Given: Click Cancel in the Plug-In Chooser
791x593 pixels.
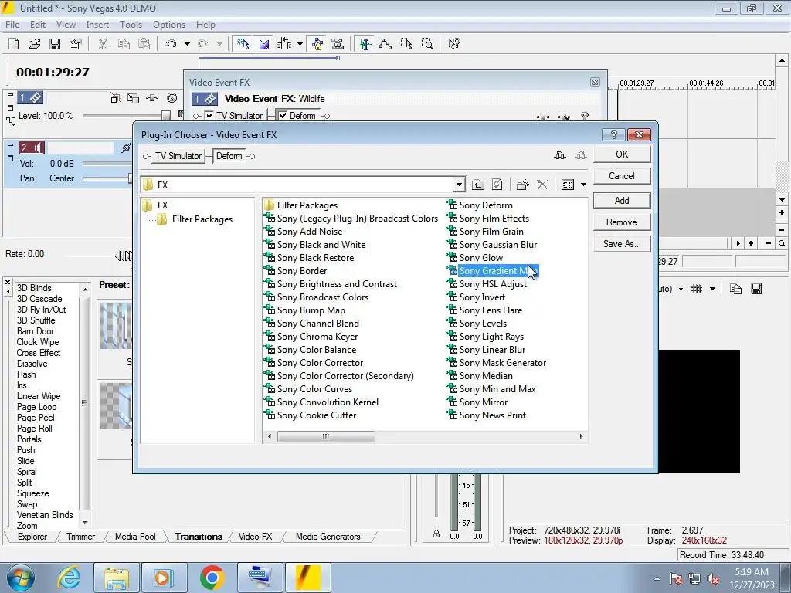Looking at the screenshot, I should coord(622,176).
